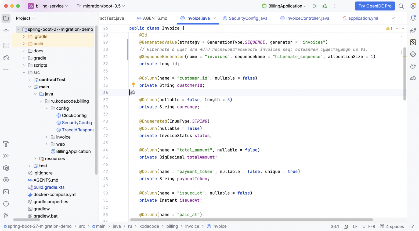419x231 pixels.
Task: Click the Try OpenIDE Pro button
Action: pos(375,6)
